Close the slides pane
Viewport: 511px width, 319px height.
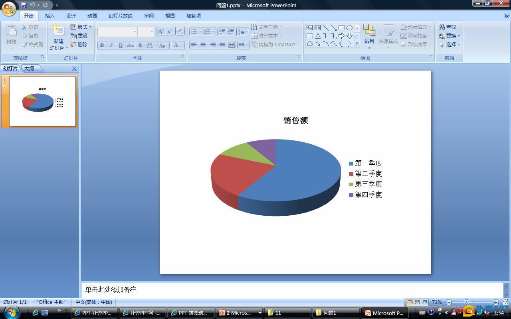(x=74, y=69)
